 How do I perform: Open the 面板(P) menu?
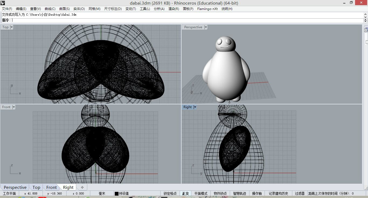(188, 9)
